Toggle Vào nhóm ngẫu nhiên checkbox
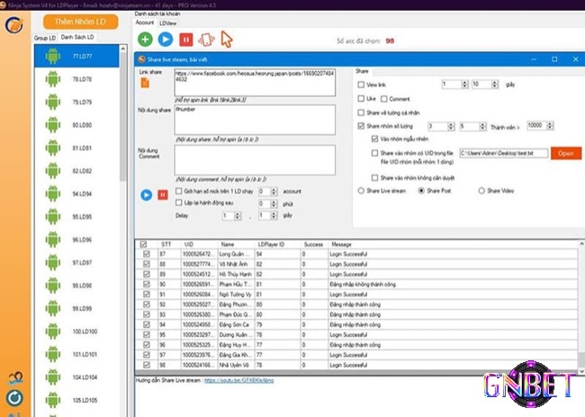585x417 pixels. pos(374,139)
